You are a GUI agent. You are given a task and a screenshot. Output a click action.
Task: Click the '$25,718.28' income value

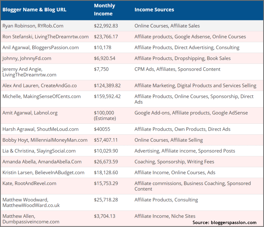coord(106,200)
